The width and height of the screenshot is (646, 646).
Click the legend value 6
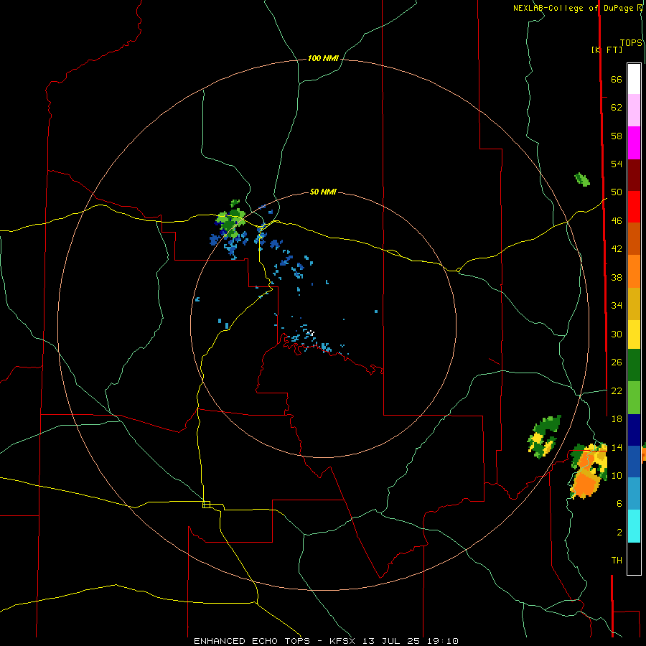pos(619,503)
